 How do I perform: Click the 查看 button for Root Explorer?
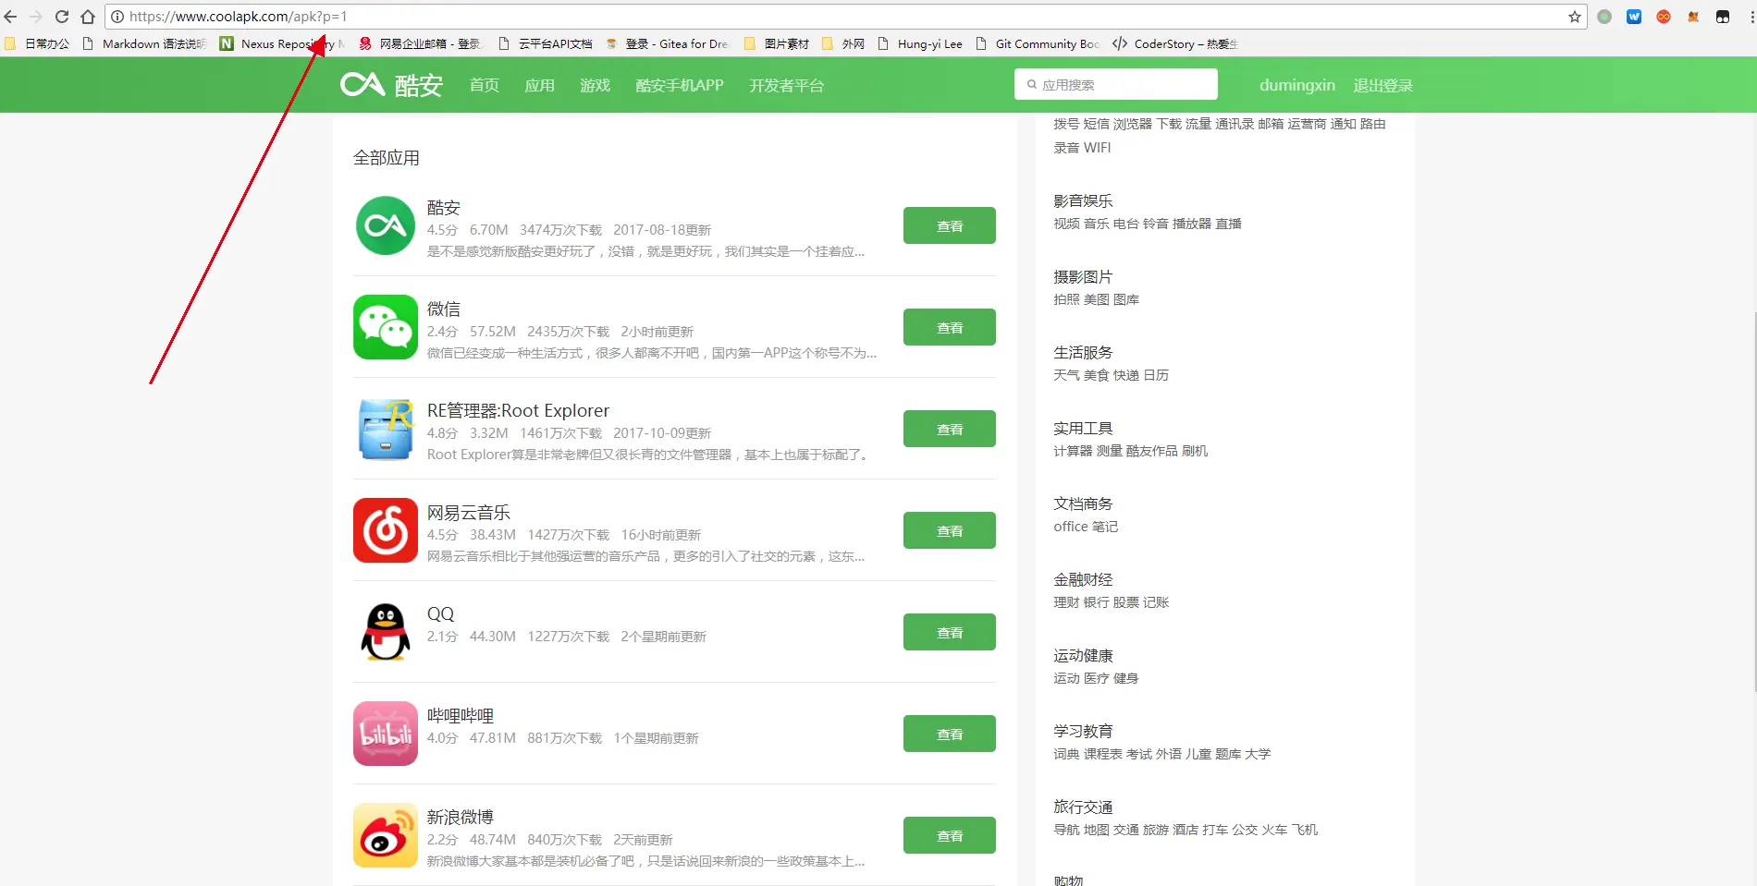coord(950,429)
